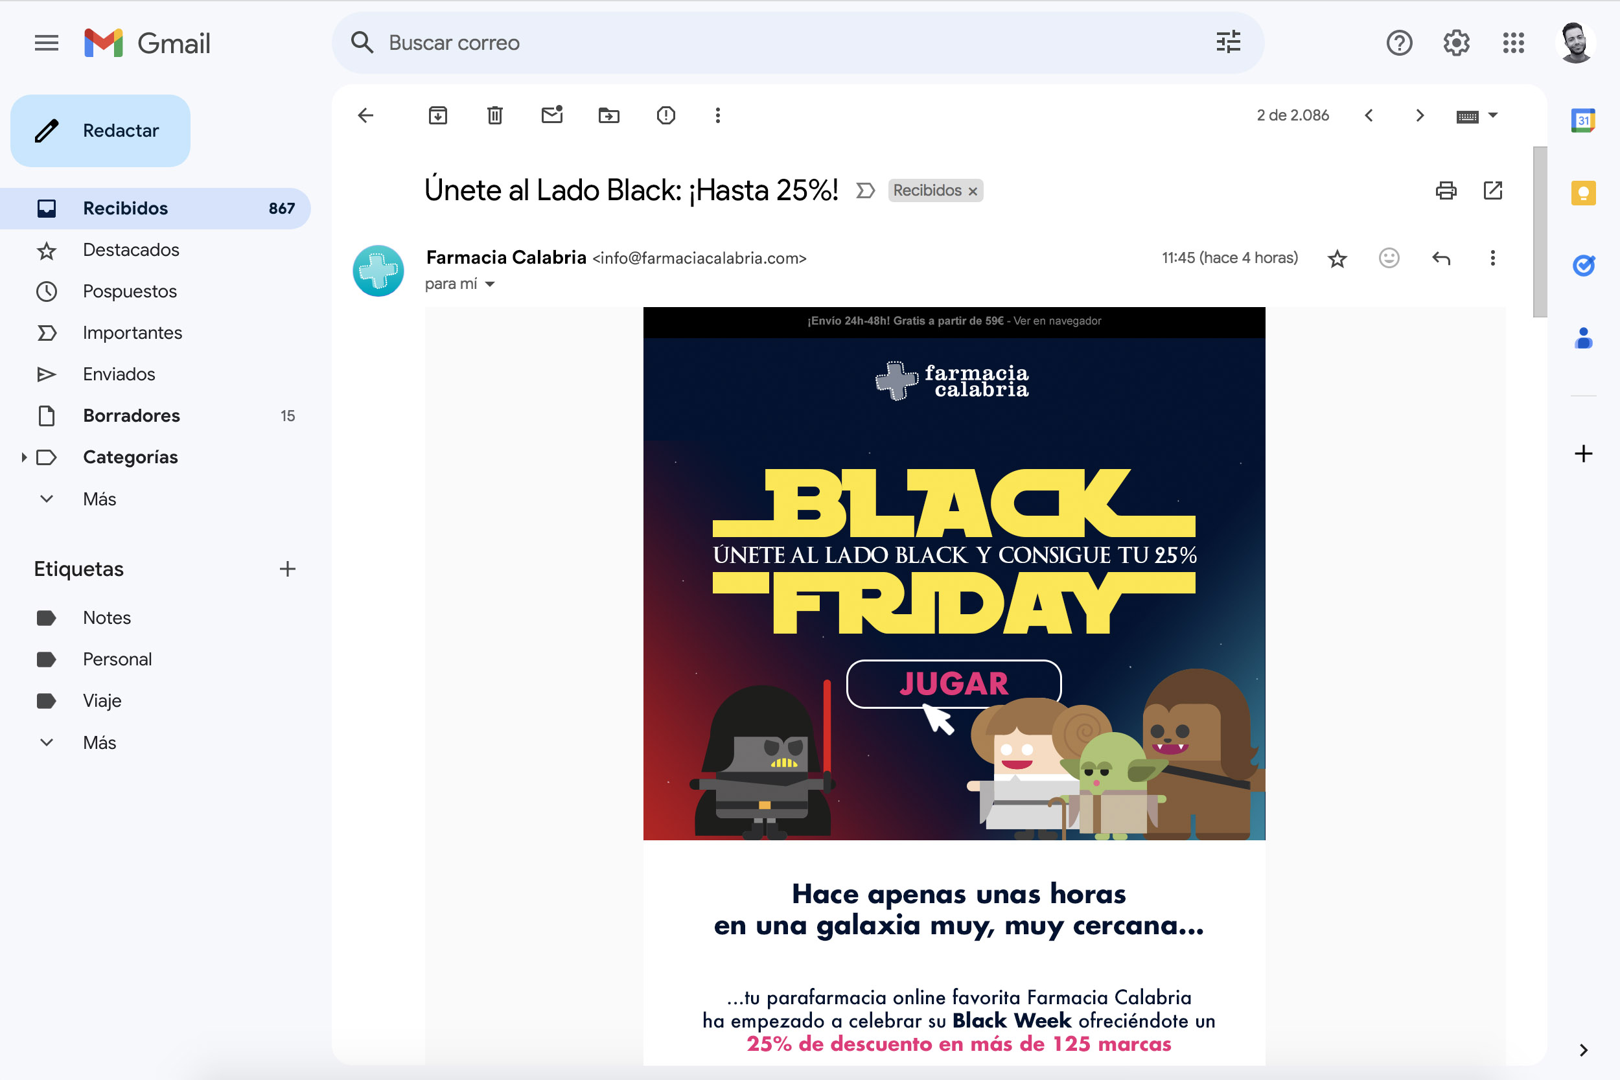
Task: Open input tools keyboard dropdown
Action: [x=1477, y=116]
